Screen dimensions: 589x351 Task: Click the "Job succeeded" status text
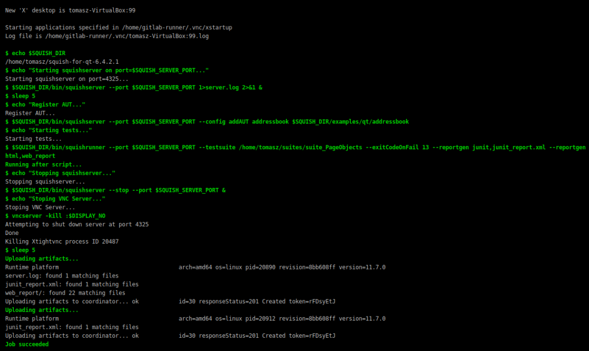tap(27, 344)
